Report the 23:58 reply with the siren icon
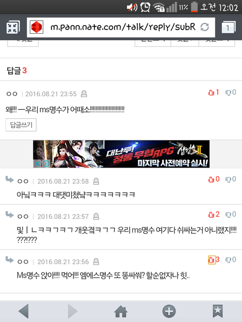 (x=96, y=181)
